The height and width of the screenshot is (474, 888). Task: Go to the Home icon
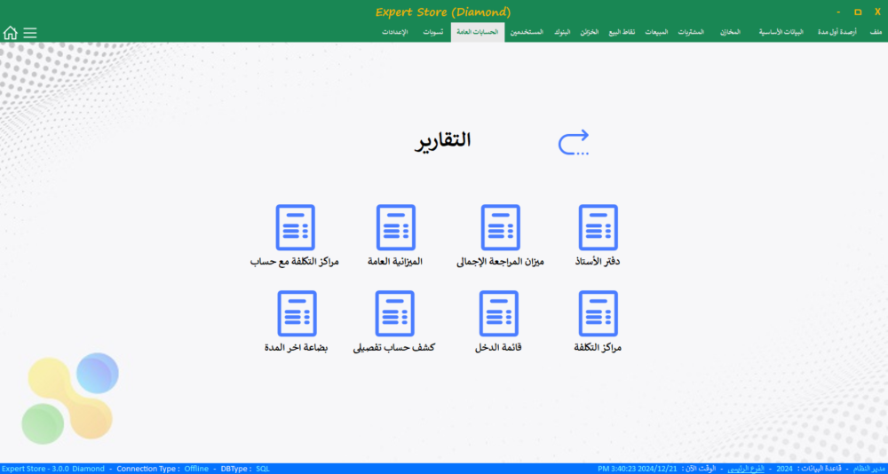[x=11, y=33]
